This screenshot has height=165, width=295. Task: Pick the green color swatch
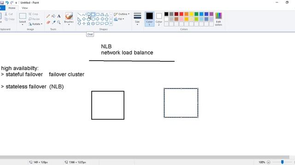pyautogui.click(x=196, y=14)
